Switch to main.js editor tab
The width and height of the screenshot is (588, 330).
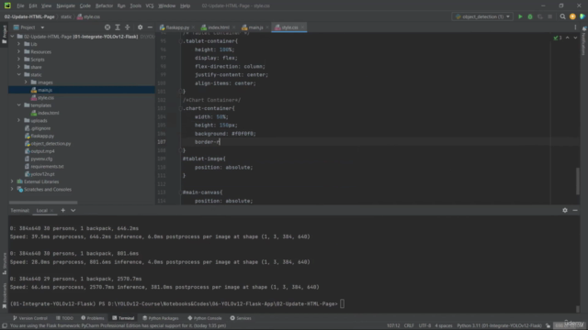[x=255, y=27]
